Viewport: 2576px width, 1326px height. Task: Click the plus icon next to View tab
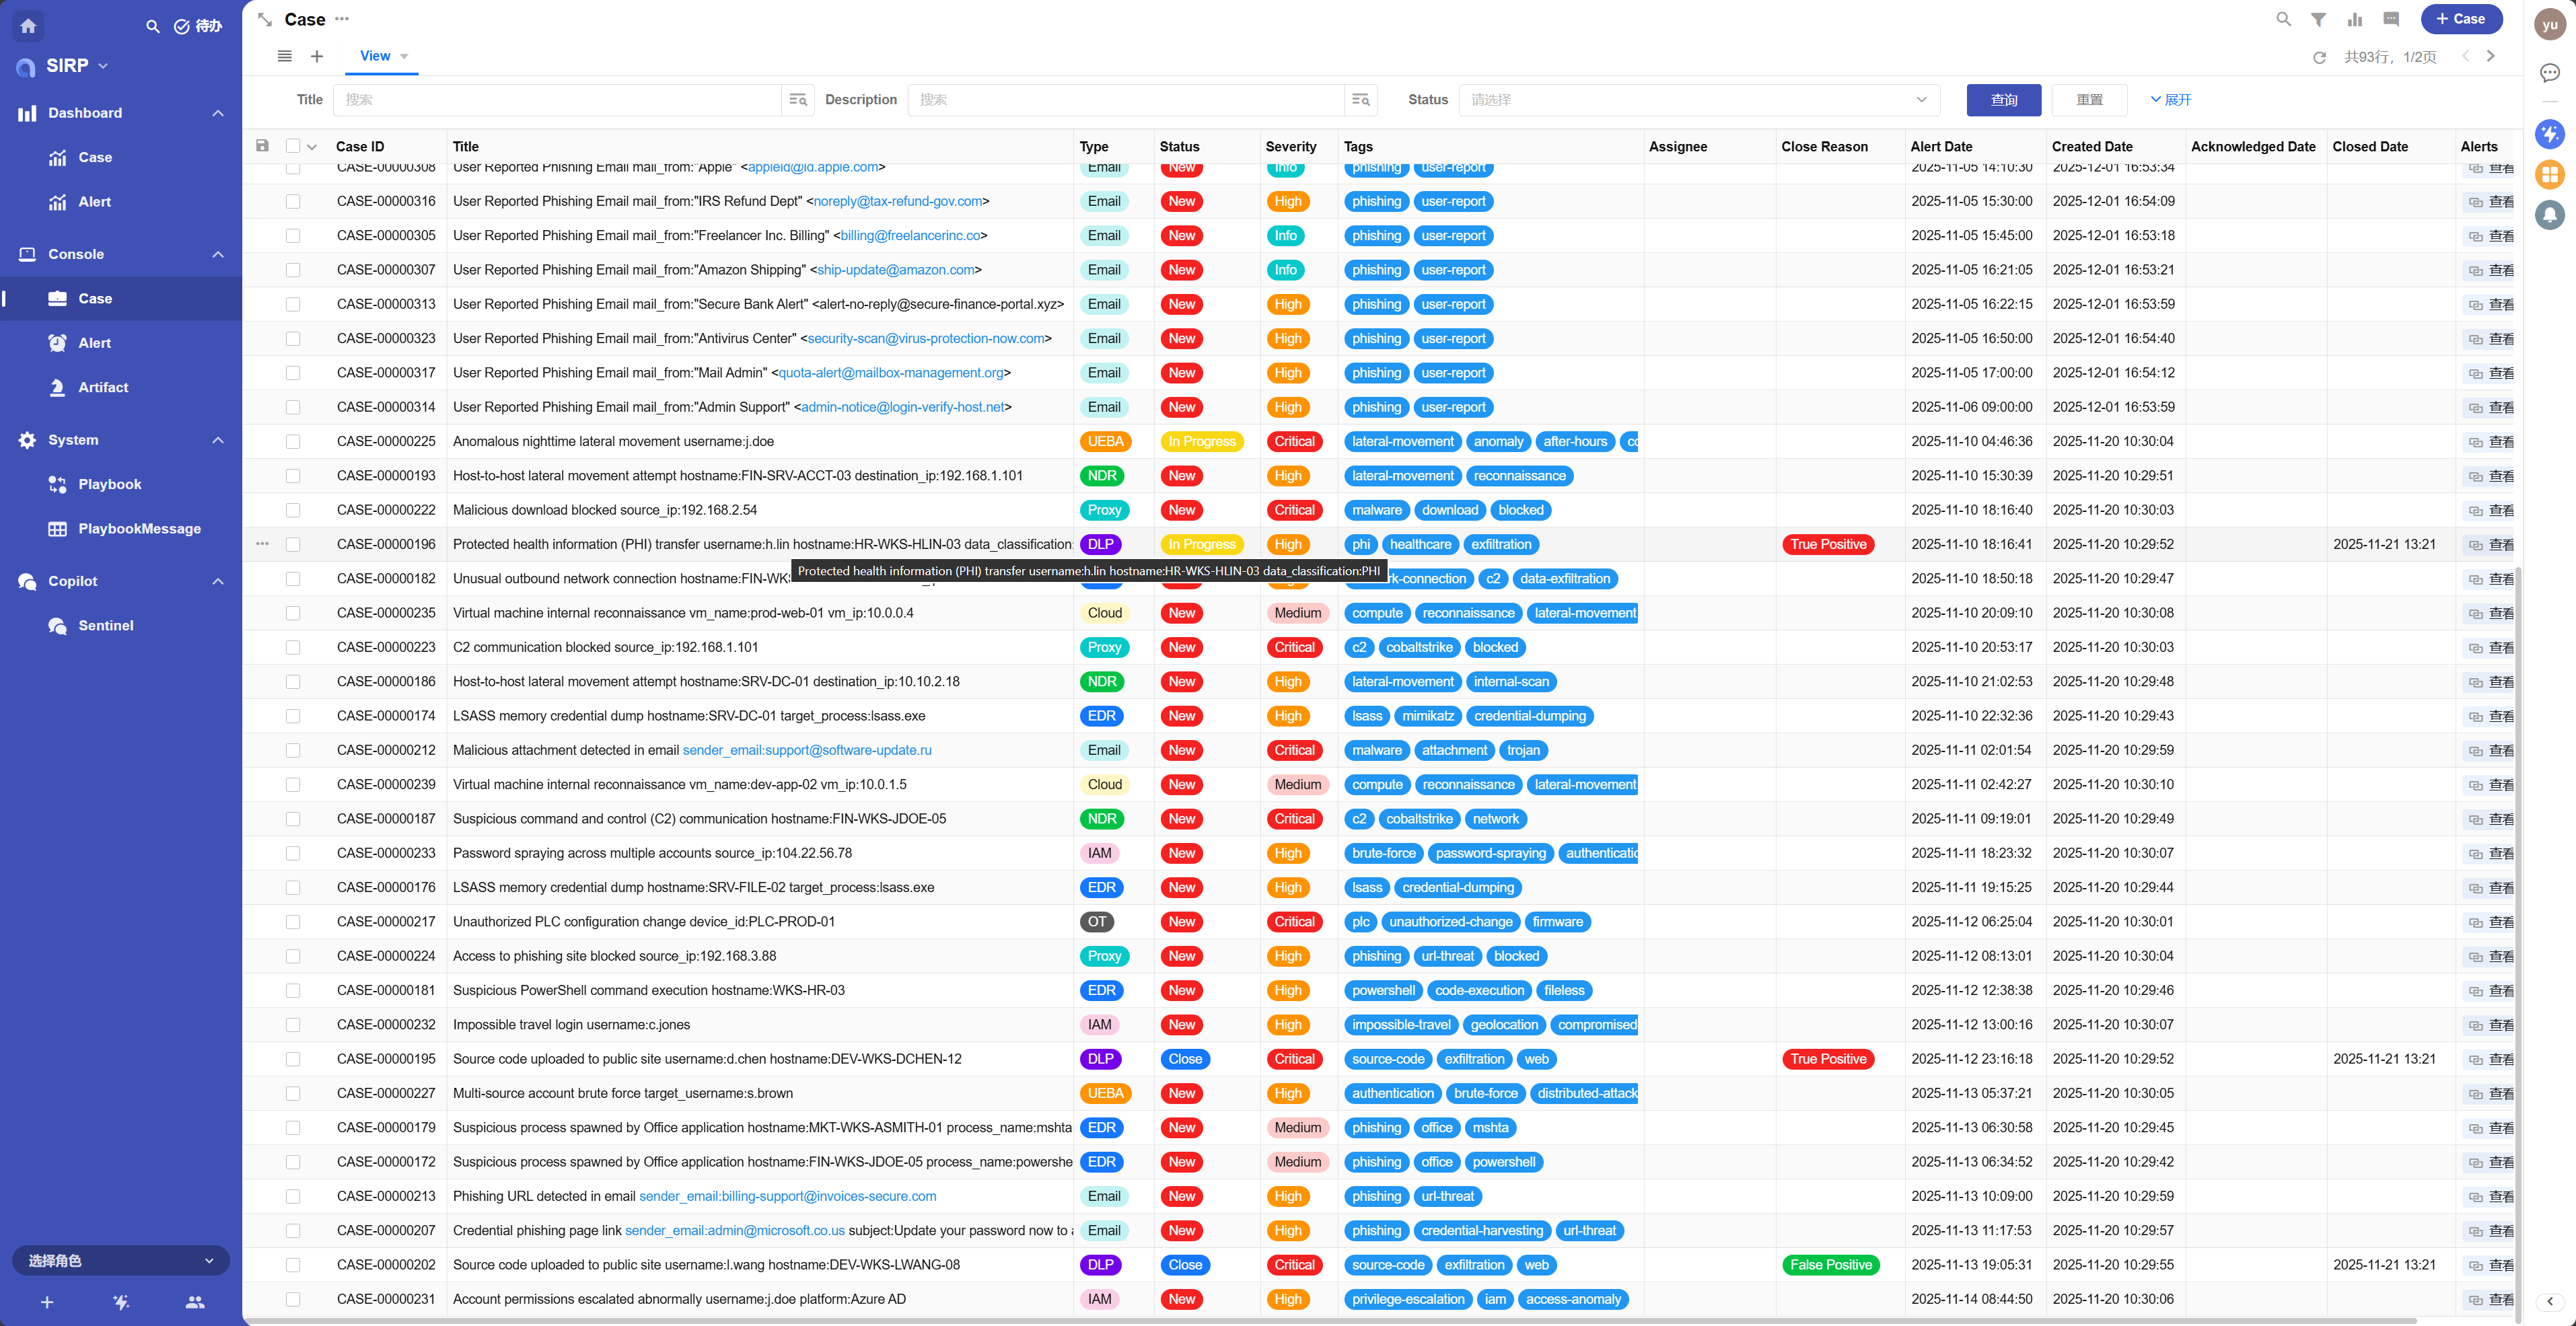(x=317, y=56)
